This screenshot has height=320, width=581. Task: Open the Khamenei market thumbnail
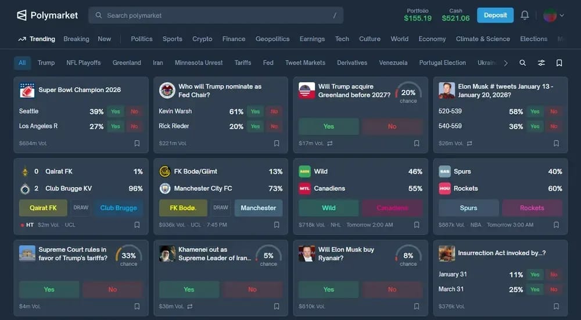click(x=167, y=253)
